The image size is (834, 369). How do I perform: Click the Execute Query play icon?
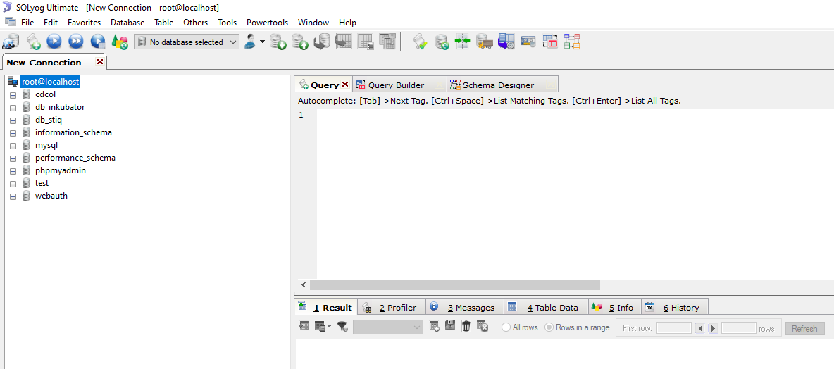coord(54,42)
